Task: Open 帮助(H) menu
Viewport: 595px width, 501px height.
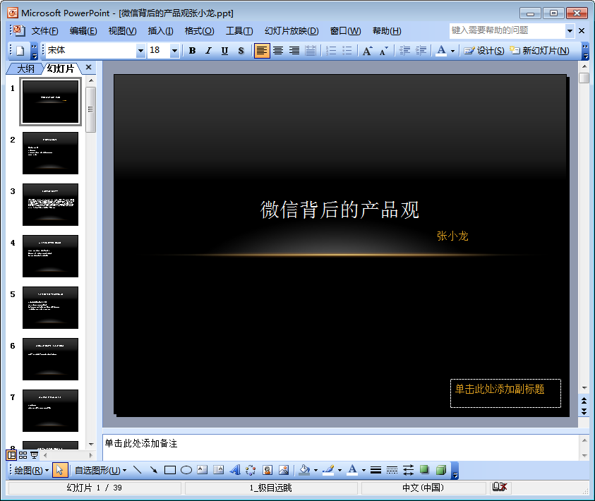Action: pos(387,31)
